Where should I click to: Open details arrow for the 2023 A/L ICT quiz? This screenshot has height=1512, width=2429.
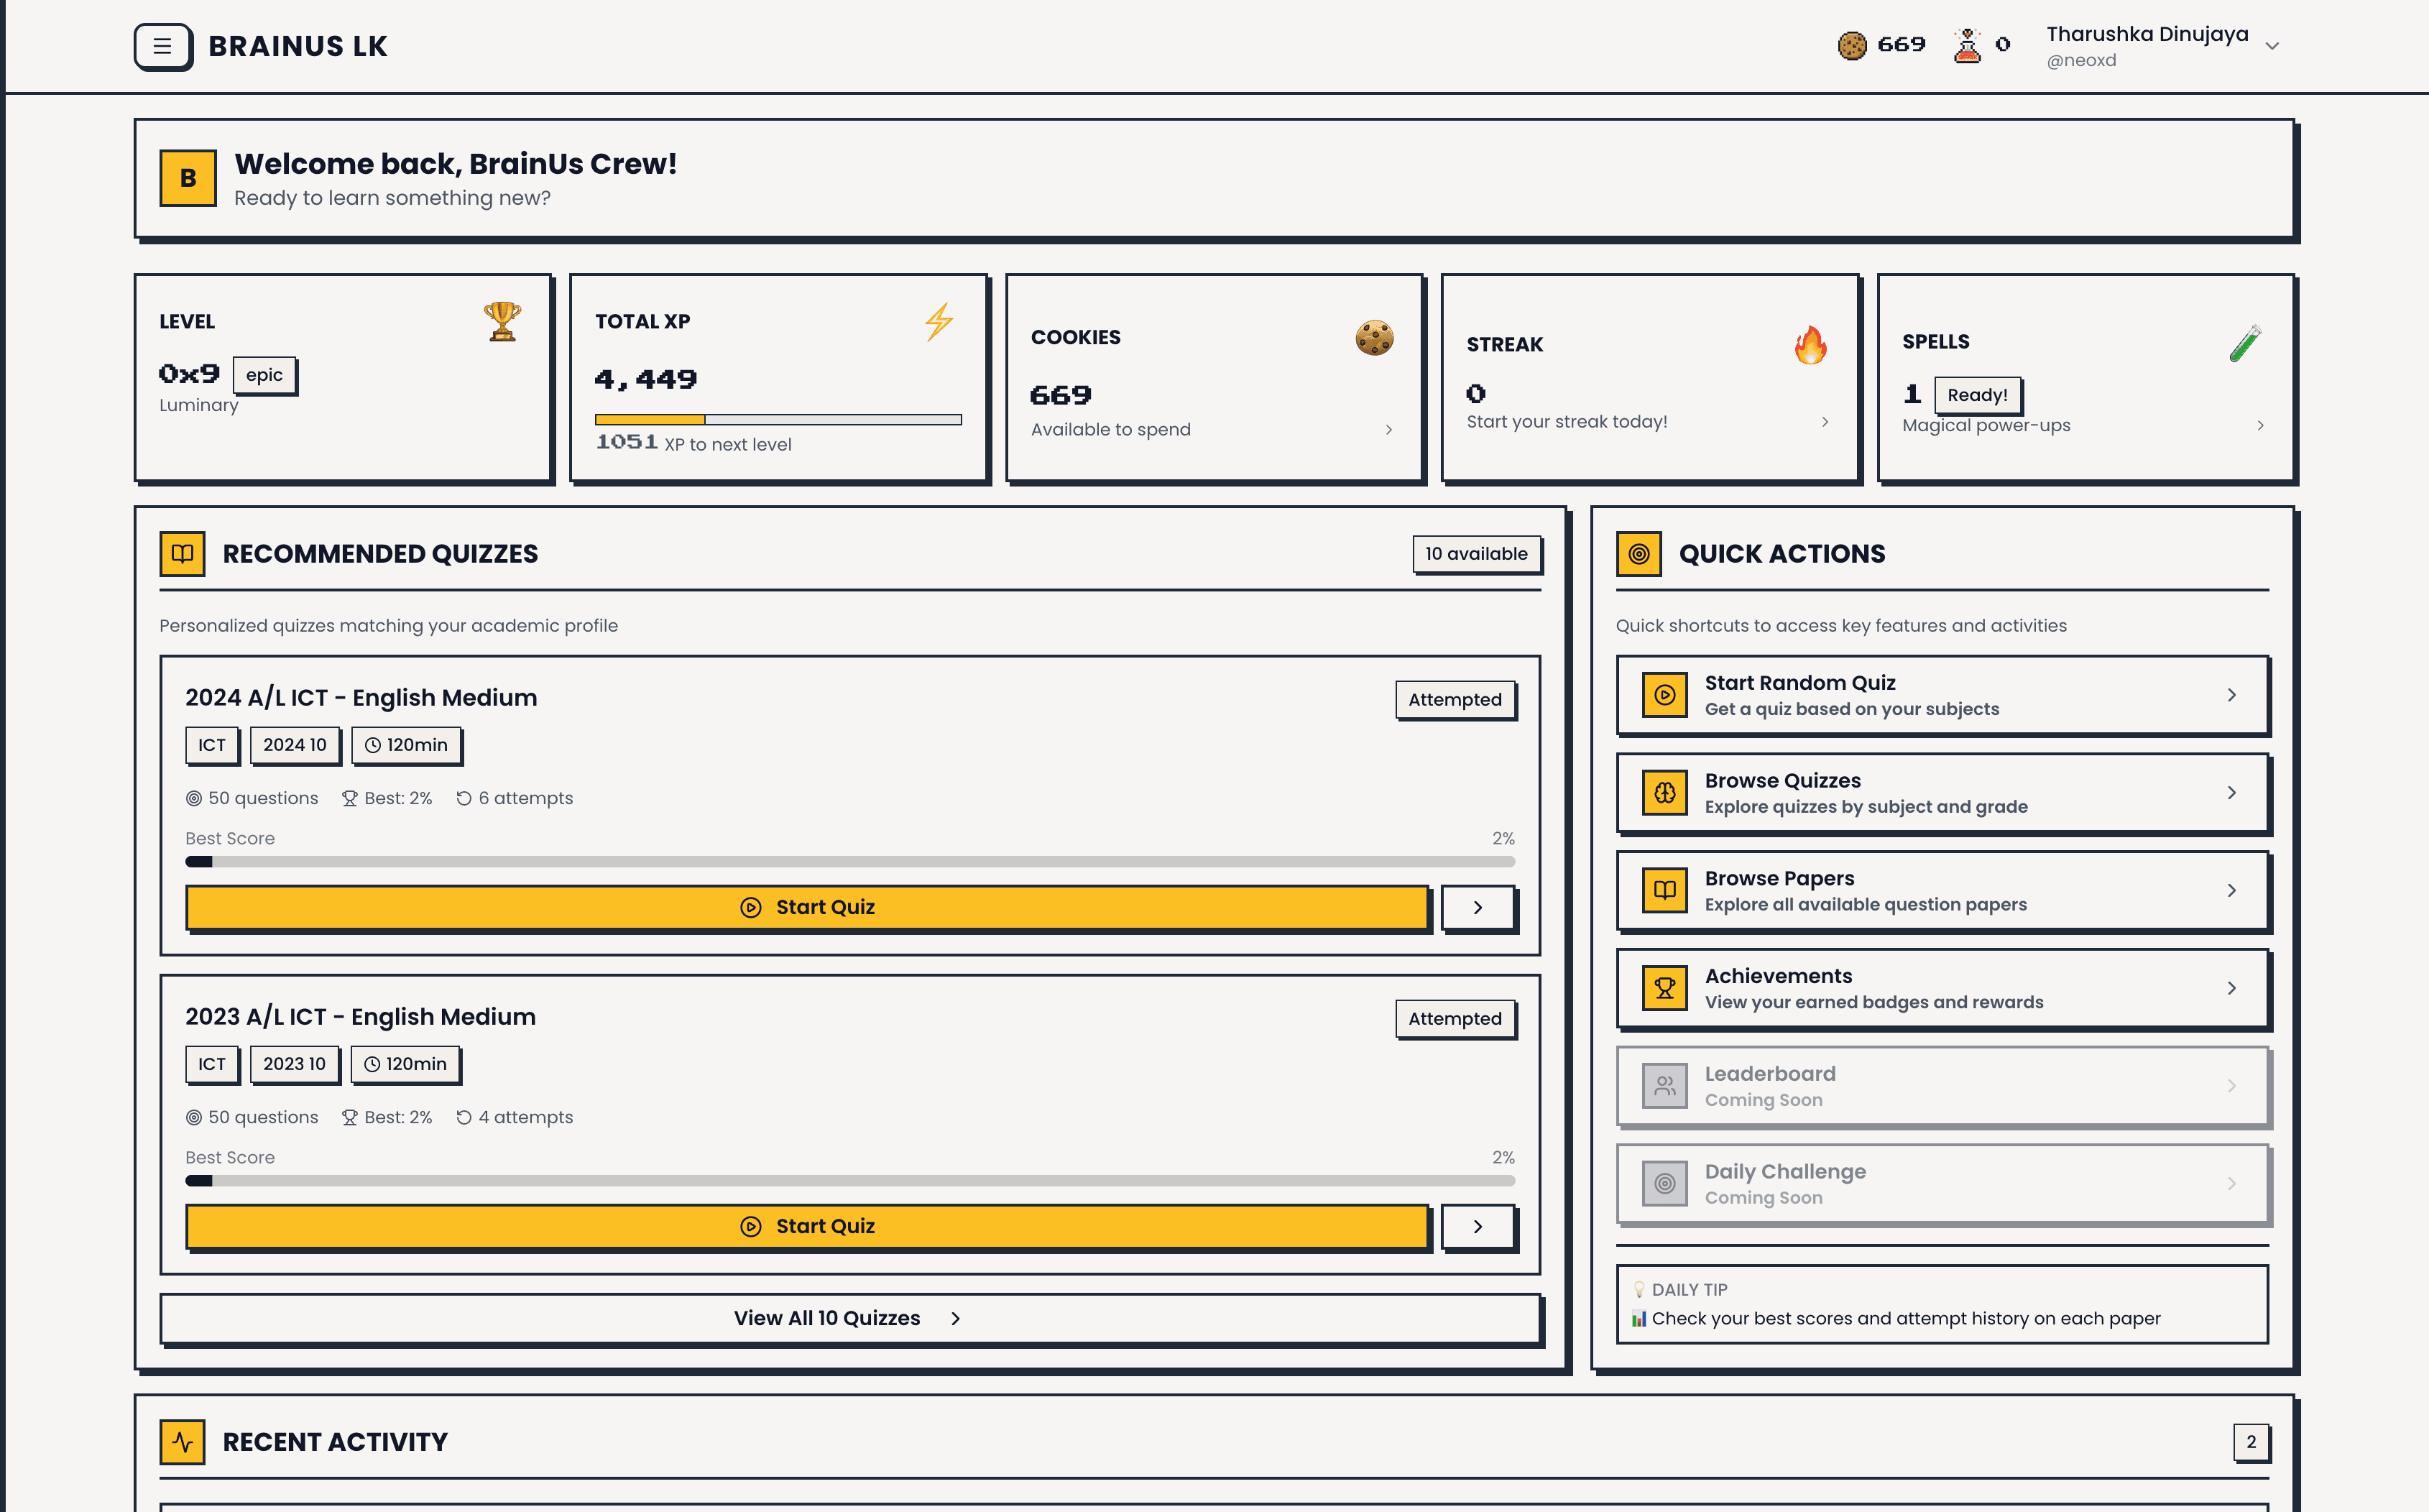(x=1477, y=1226)
